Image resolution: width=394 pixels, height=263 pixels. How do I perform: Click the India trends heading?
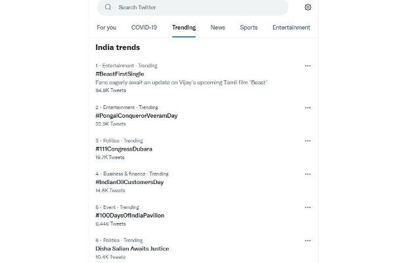(118, 47)
